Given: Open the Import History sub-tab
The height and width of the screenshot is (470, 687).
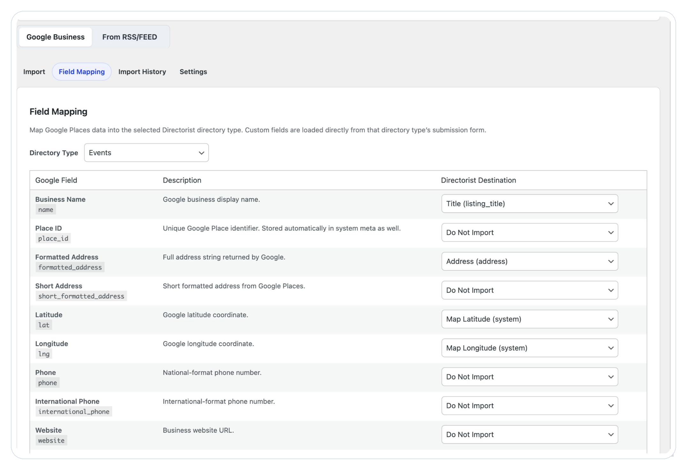Looking at the screenshot, I should click(142, 72).
